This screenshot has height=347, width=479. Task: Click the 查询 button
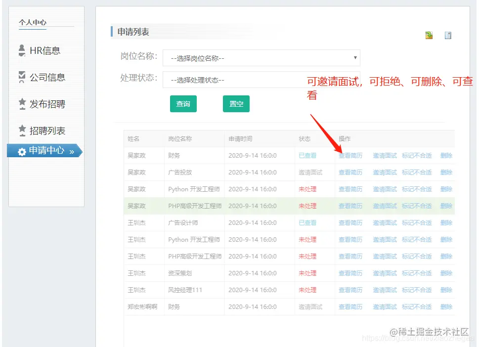[x=183, y=104]
